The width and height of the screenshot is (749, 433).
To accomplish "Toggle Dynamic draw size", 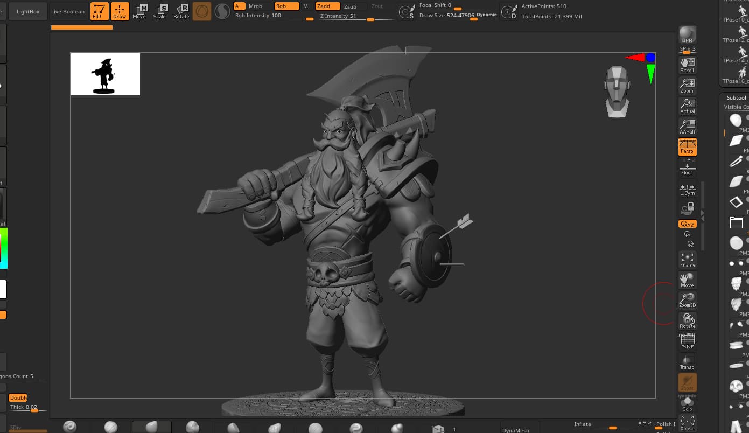I will click(487, 15).
